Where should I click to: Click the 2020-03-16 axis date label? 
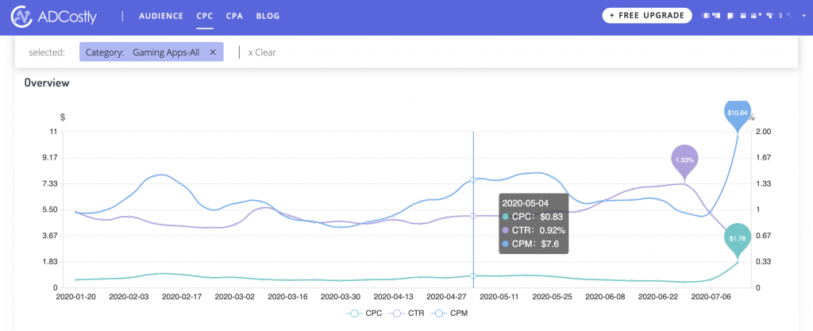coord(287,298)
